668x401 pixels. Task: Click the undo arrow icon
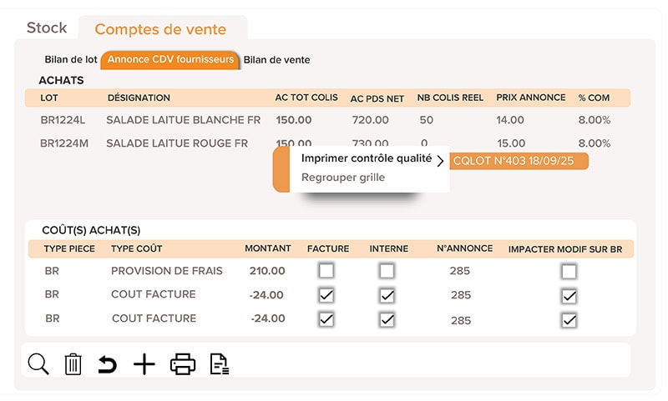[x=107, y=364]
